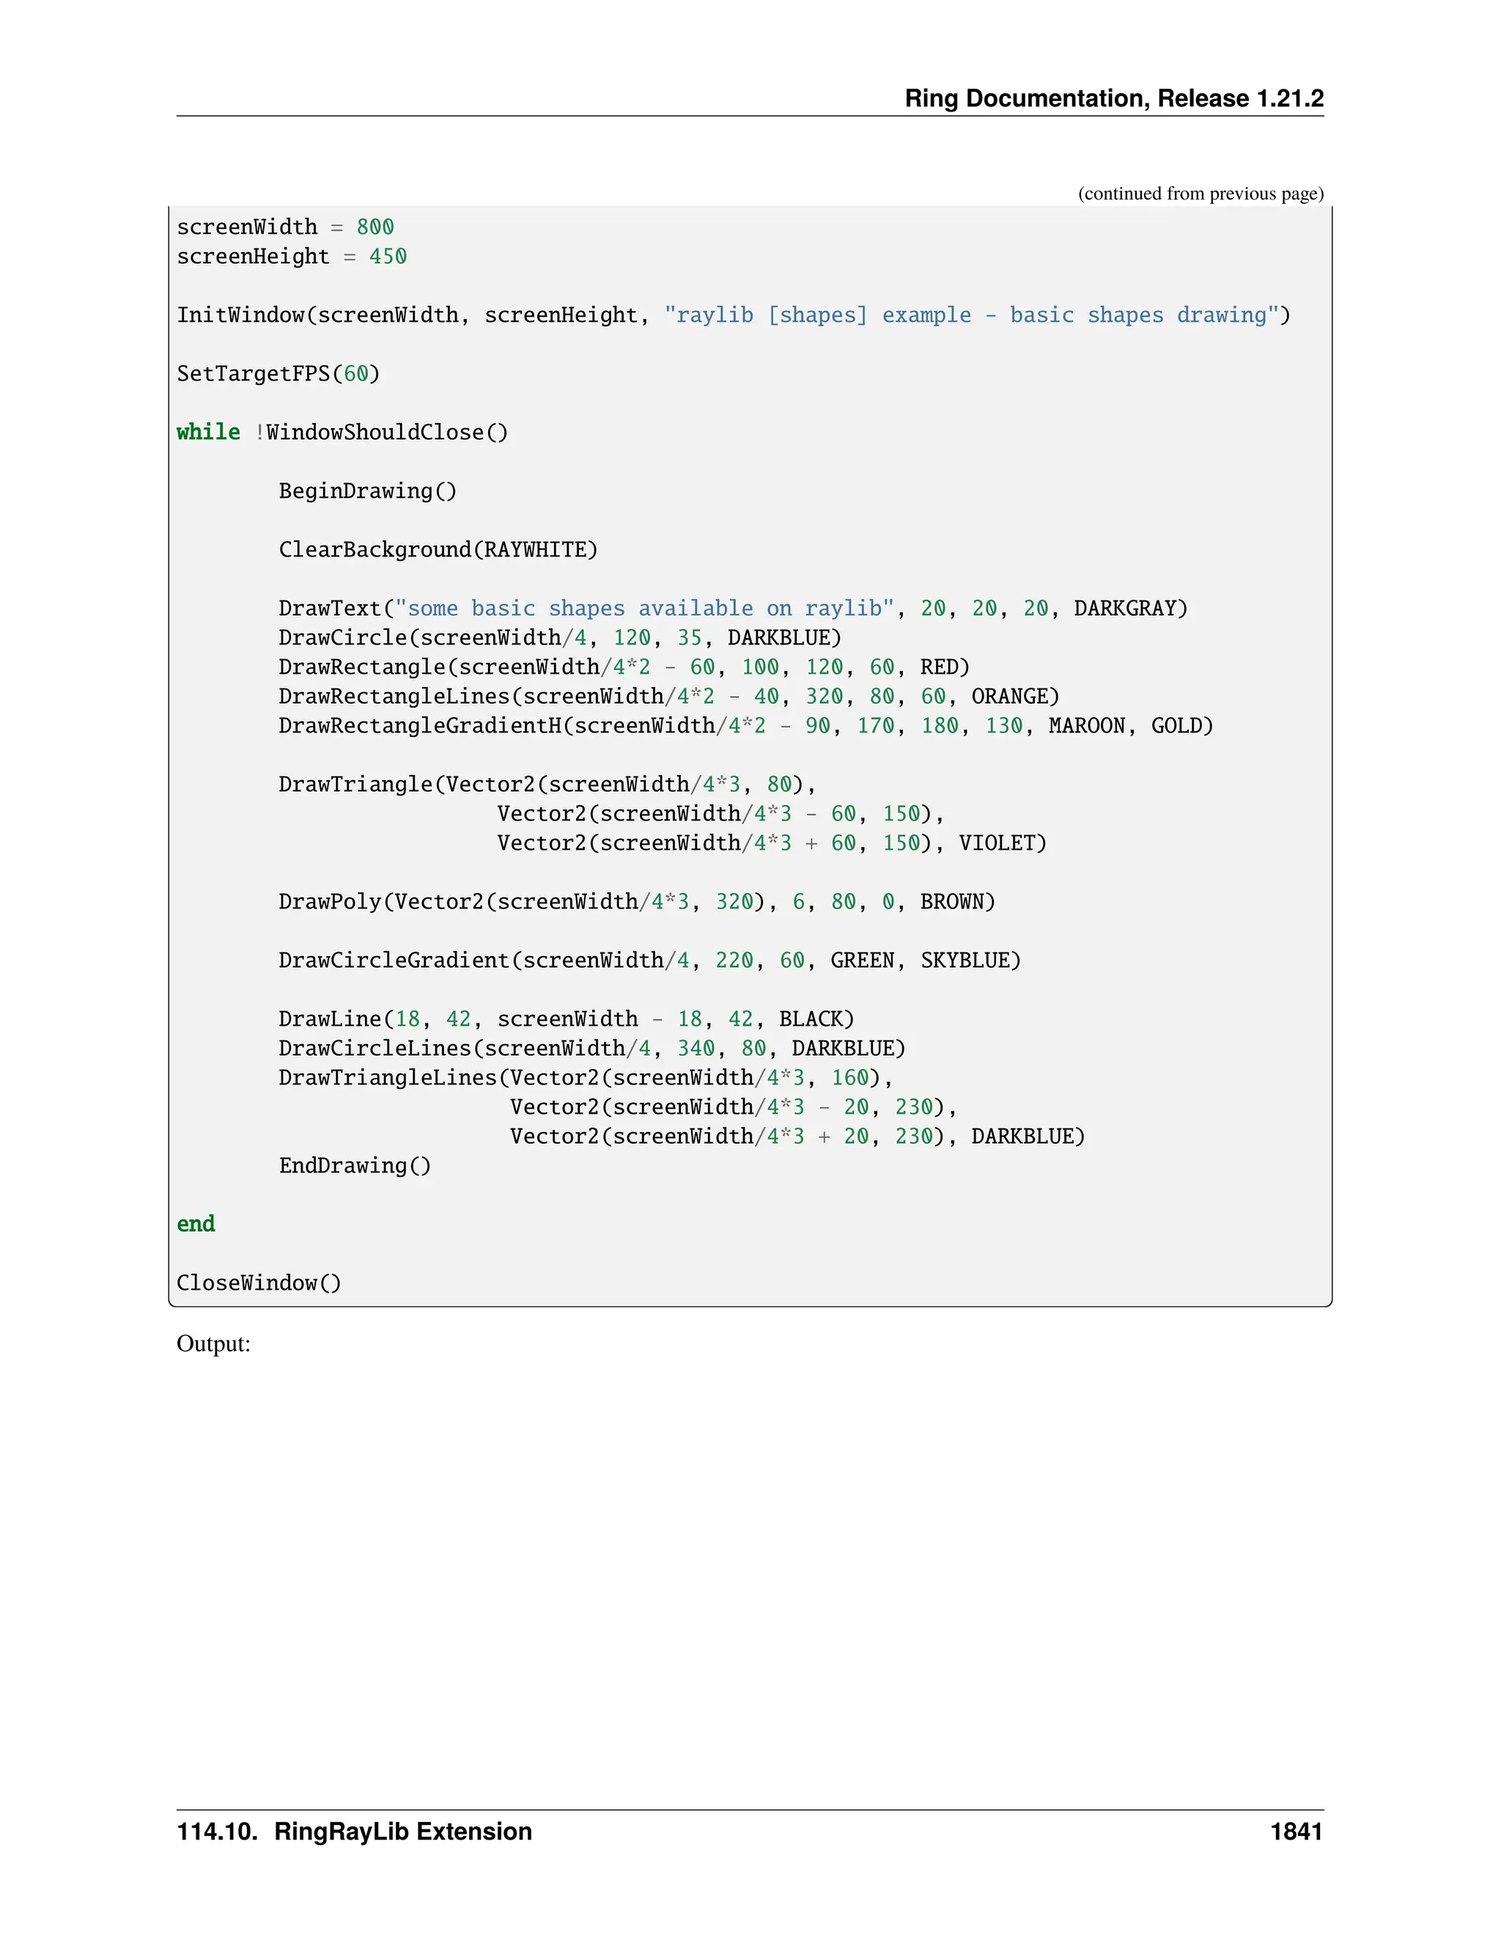The width and height of the screenshot is (1501, 1943).
Task: Click the ClearBackground(RAYWHITE) line
Action: tap(438, 550)
